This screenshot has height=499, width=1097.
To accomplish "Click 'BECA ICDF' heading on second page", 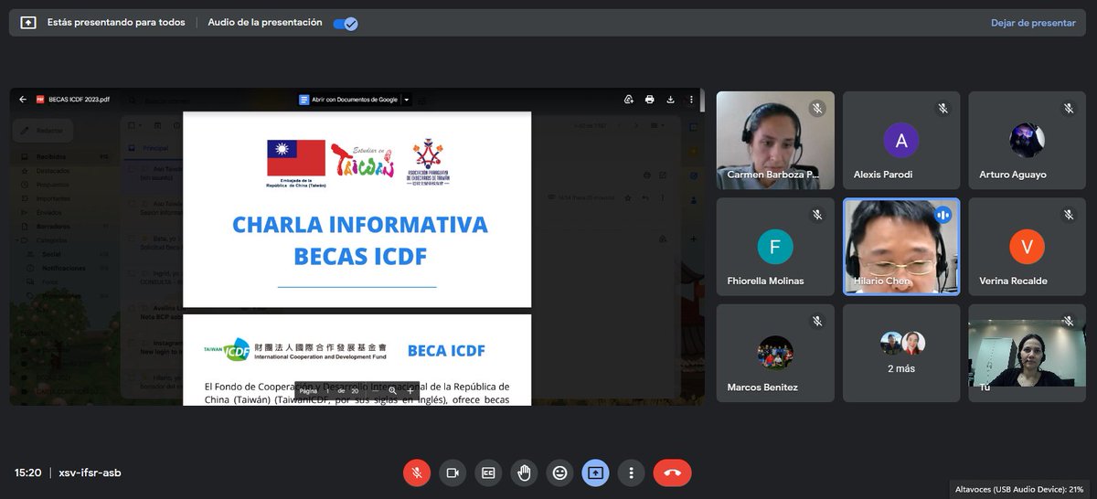I will pos(446,350).
